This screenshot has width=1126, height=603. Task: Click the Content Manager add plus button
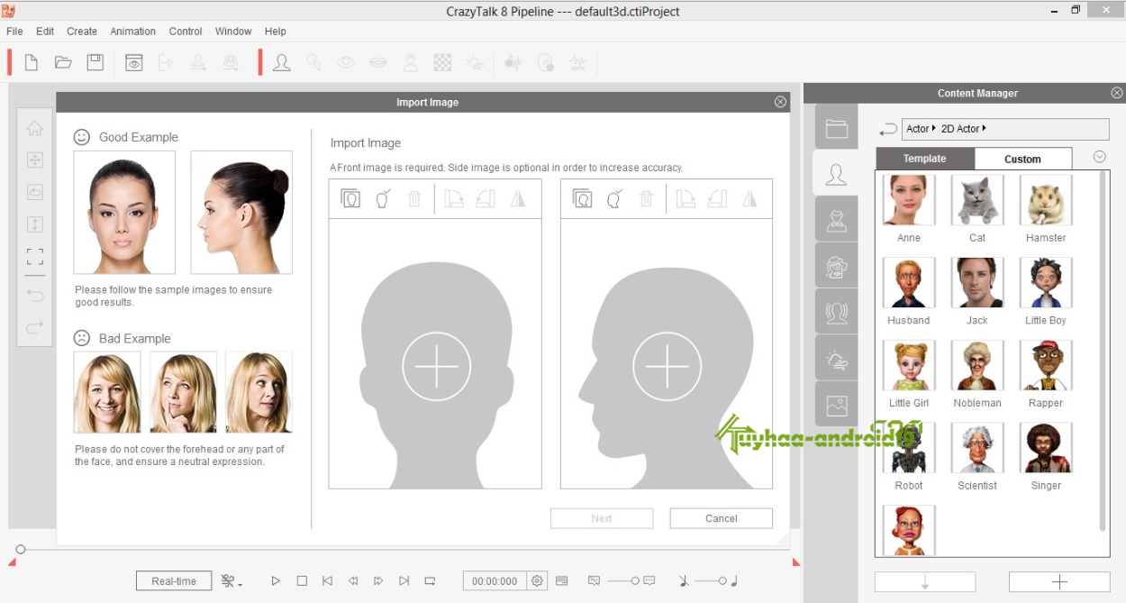(1059, 582)
